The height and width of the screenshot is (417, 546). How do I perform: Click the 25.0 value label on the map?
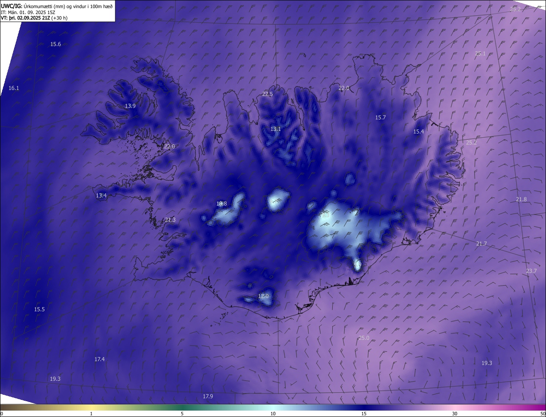coord(363,338)
